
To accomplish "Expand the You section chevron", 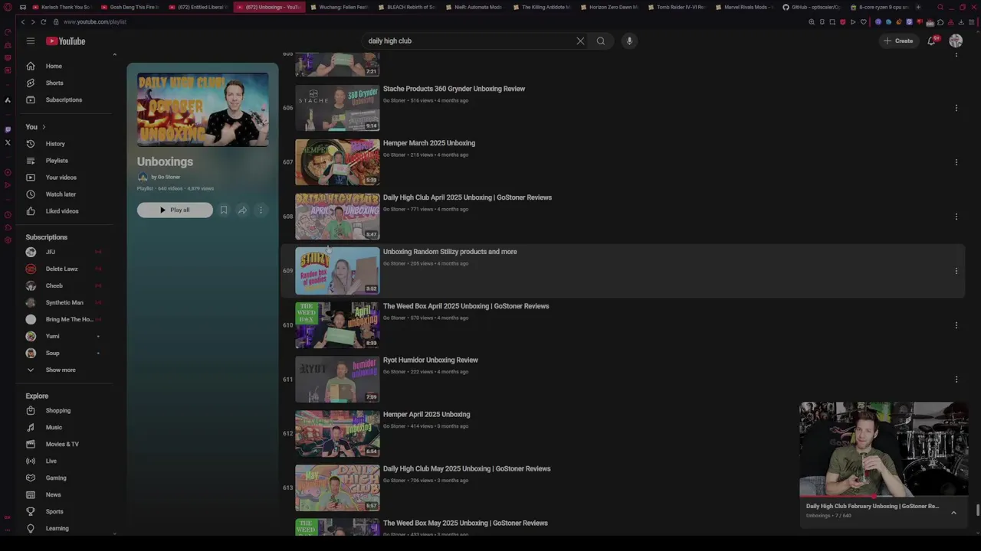I will 44,127.
